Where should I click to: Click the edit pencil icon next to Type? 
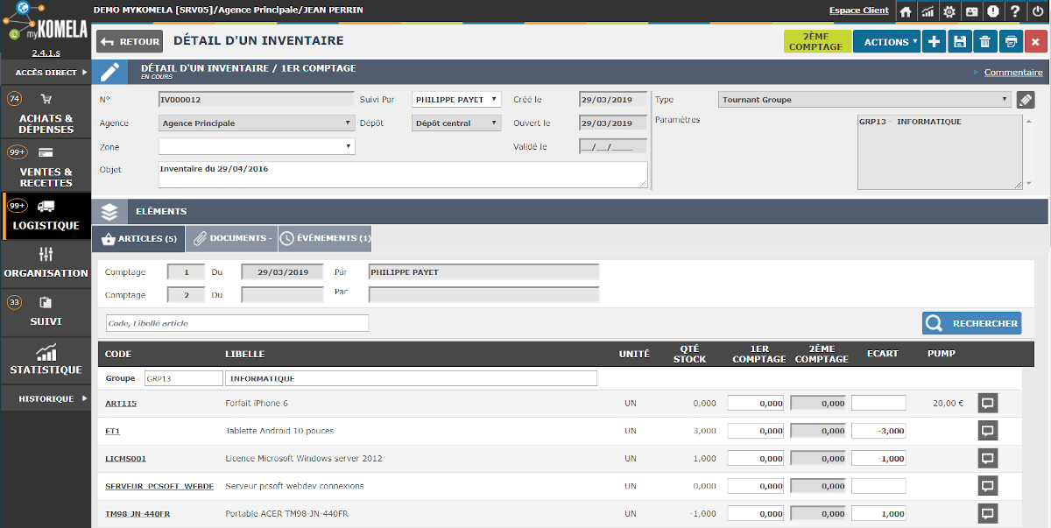(x=1026, y=100)
